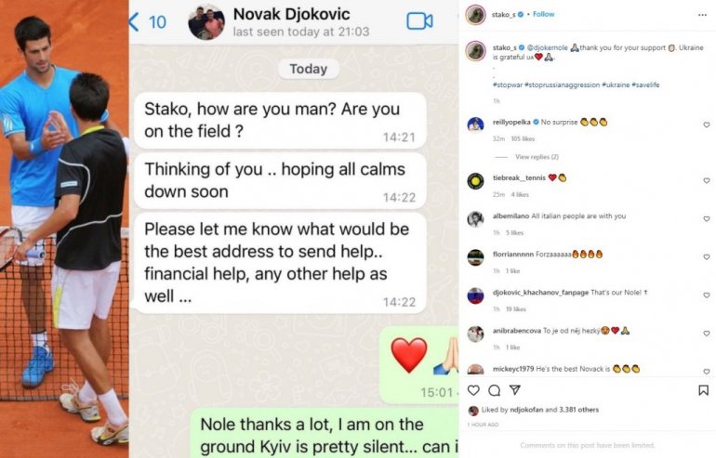This screenshot has width=716, height=458.
Task: Start a video call with Novak Djokovic
Action: (419, 21)
